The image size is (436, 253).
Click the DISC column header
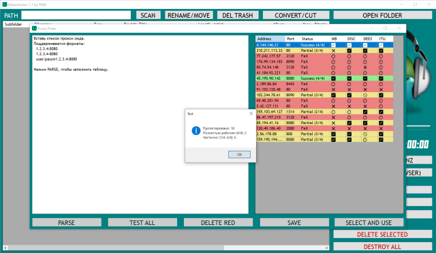pos(354,39)
